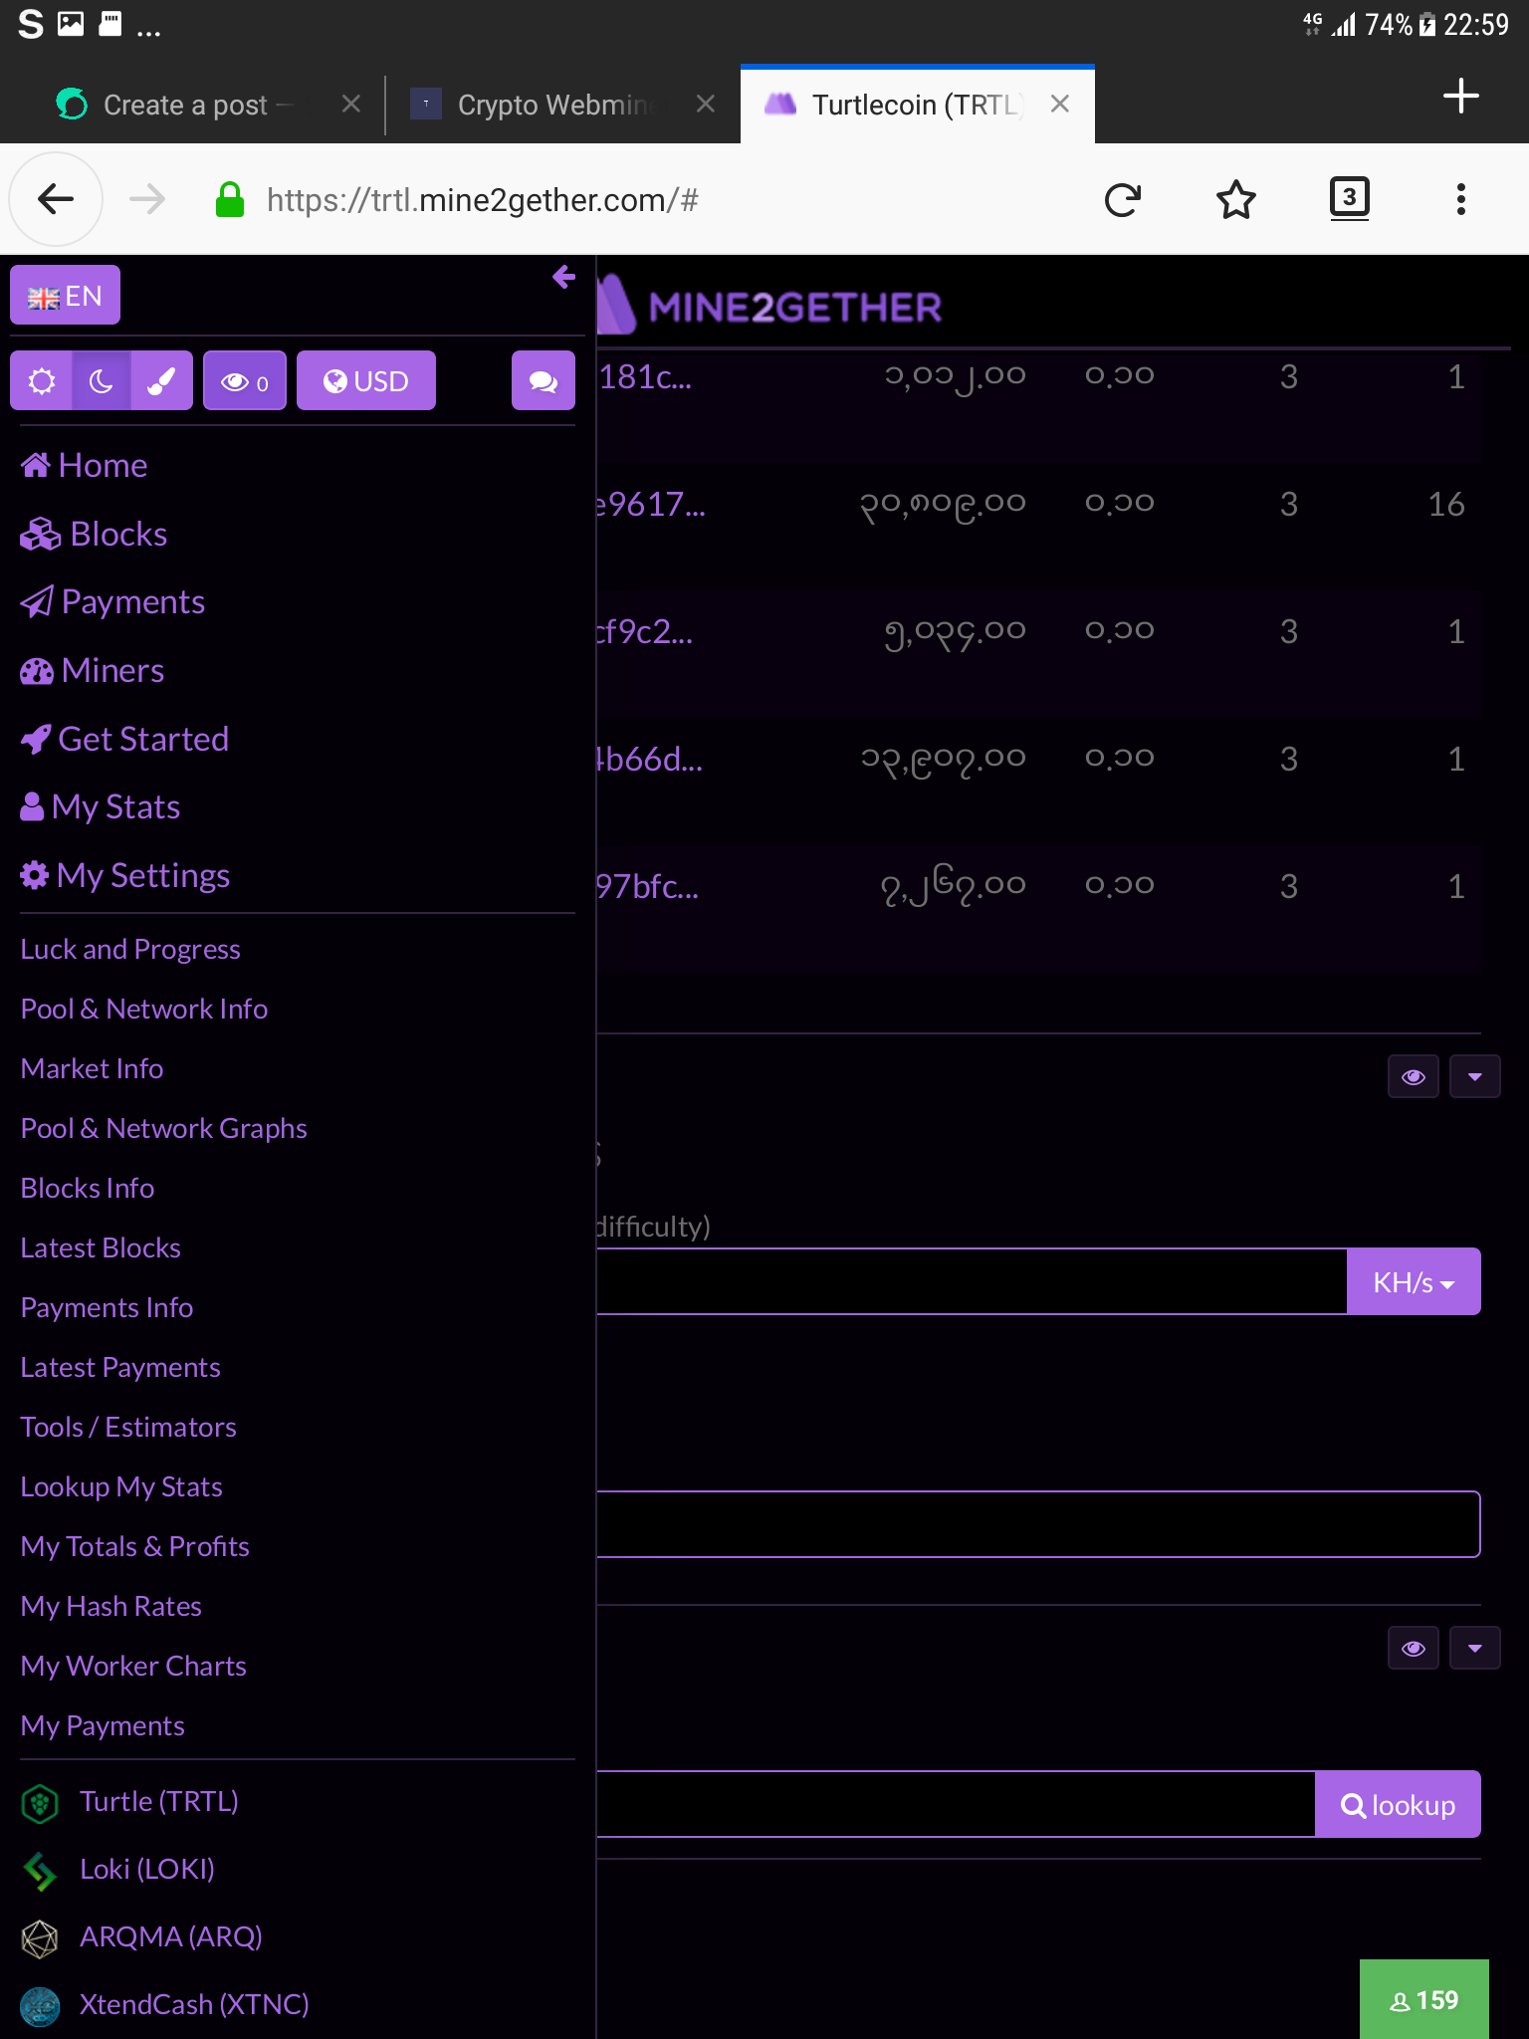Viewport: 1529px width, 2039px height.
Task: Select the Turtle (TRTL) pool
Action: tap(159, 1801)
